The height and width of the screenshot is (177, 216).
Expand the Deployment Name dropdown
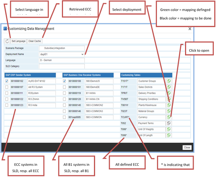(82, 54)
